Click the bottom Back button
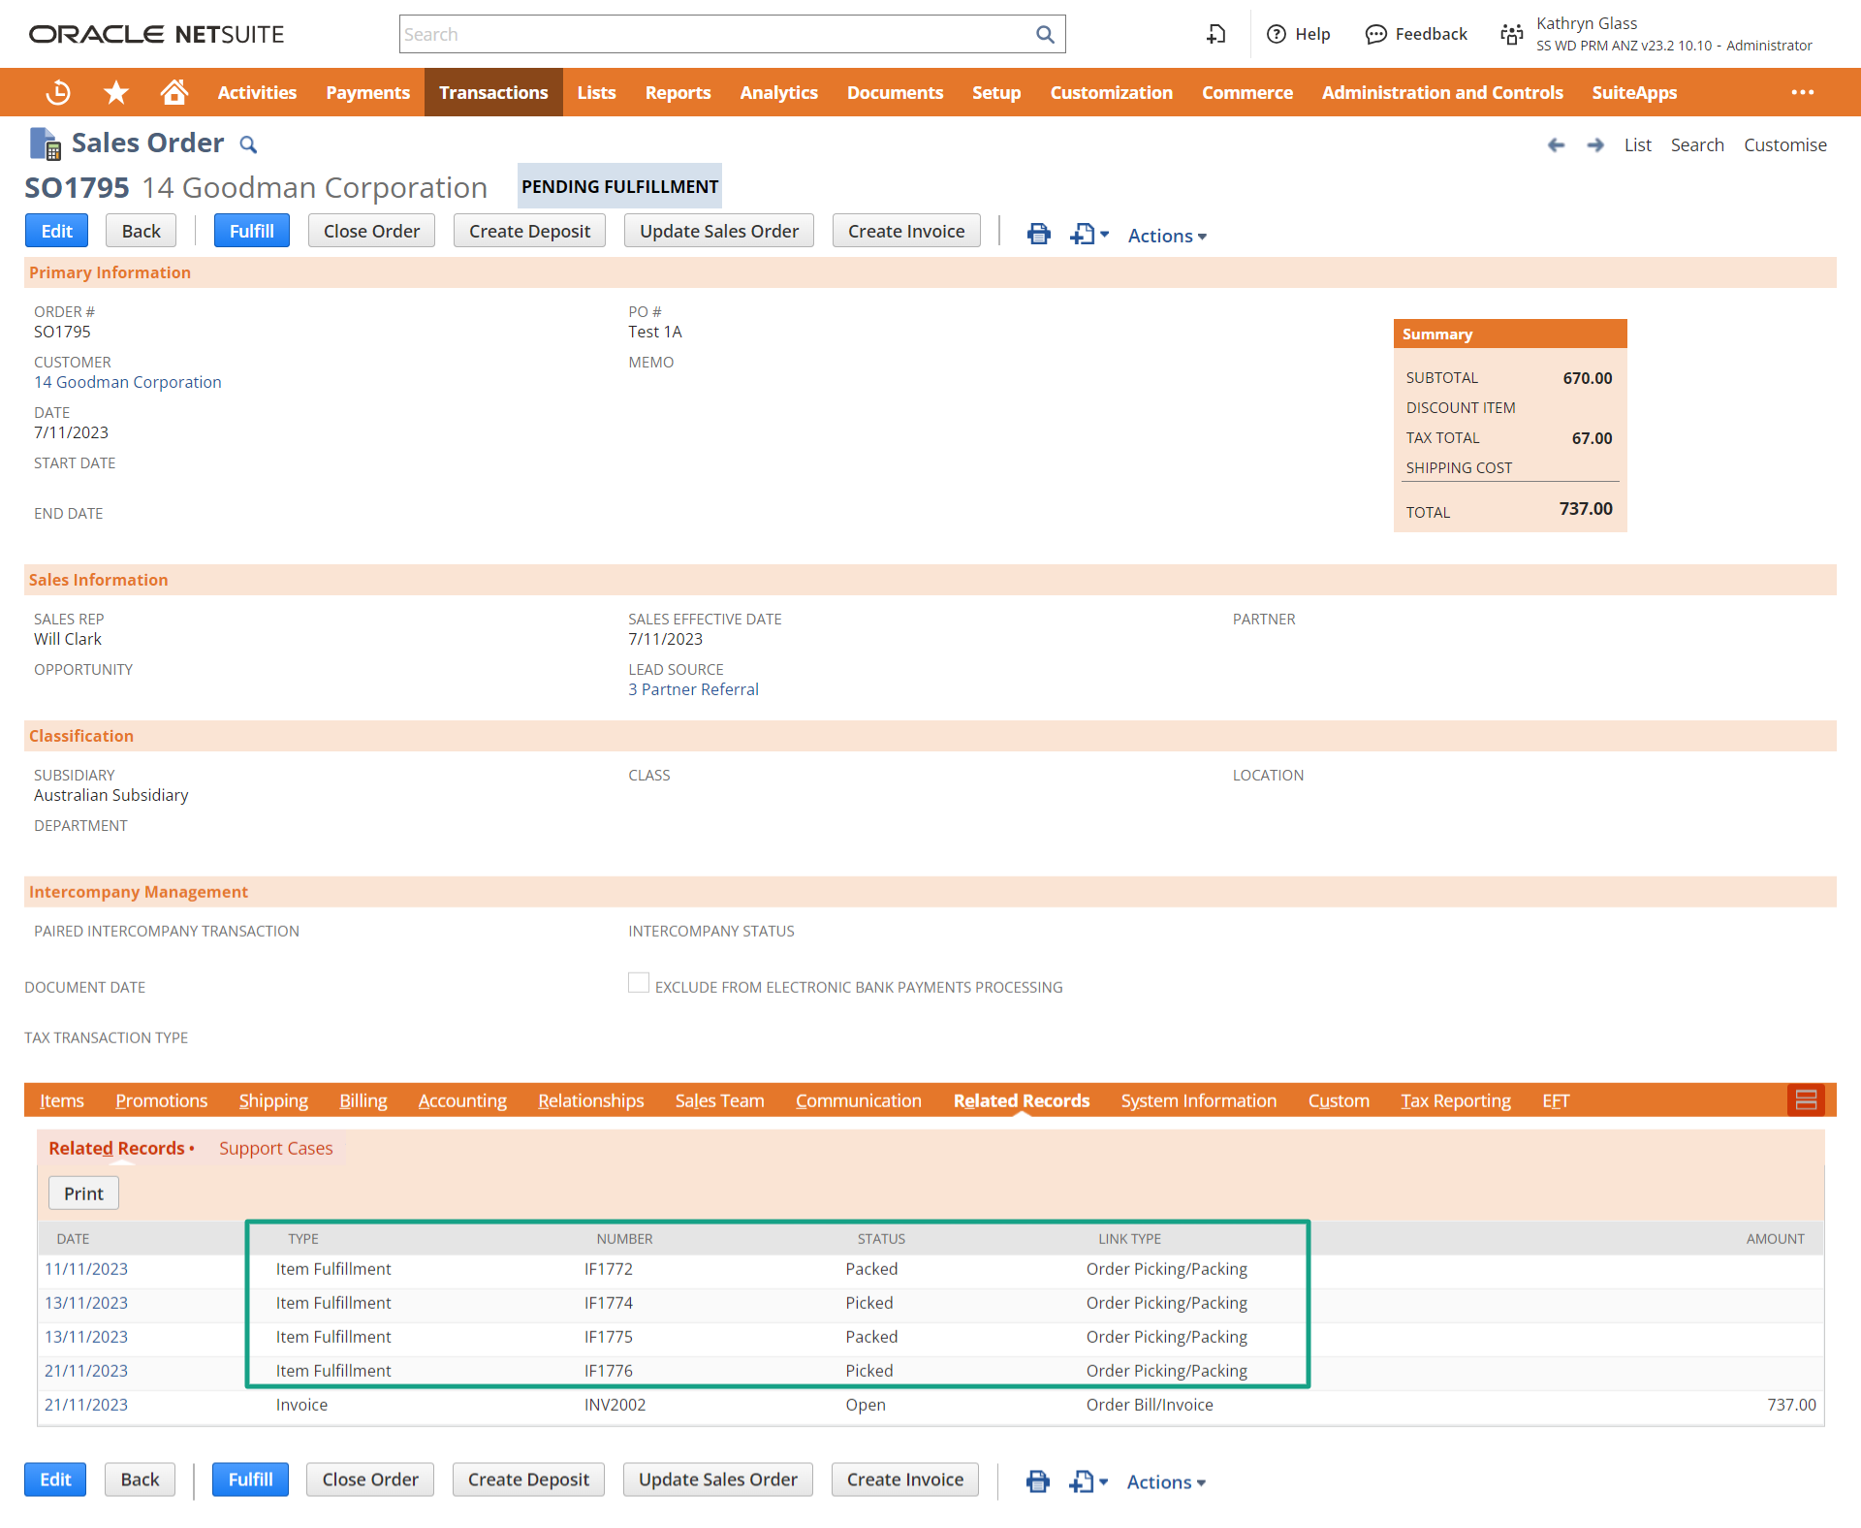The height and width of the screenshot is (1528, 1861). coord(140,1480)
